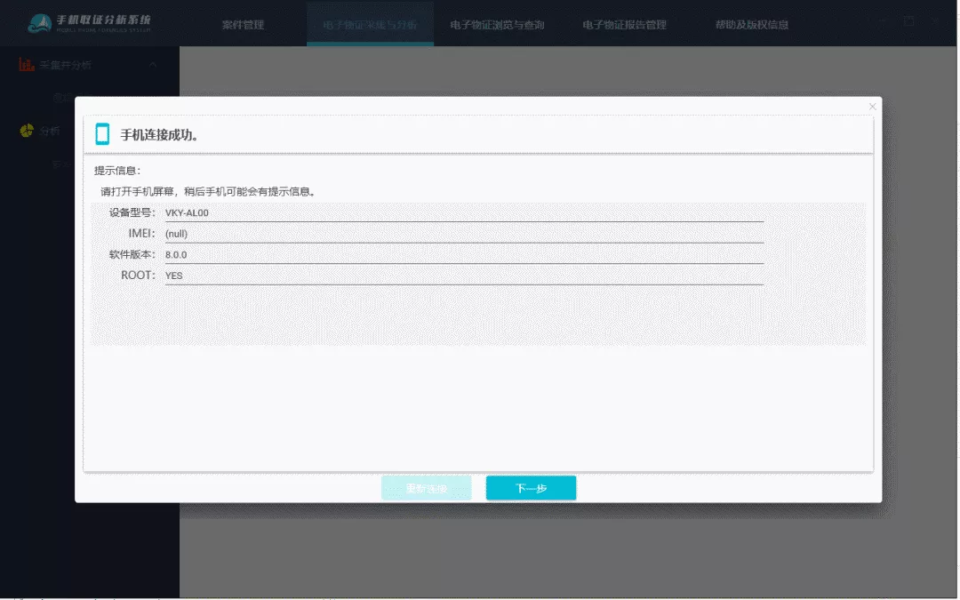This screenshot has height=600, width=960.
Task: Click the pie chart icon beside 分析
Action: [27, 131]
